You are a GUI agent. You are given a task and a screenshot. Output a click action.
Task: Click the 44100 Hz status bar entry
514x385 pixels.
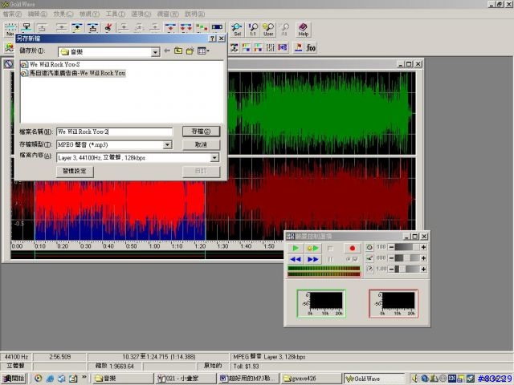16,357
